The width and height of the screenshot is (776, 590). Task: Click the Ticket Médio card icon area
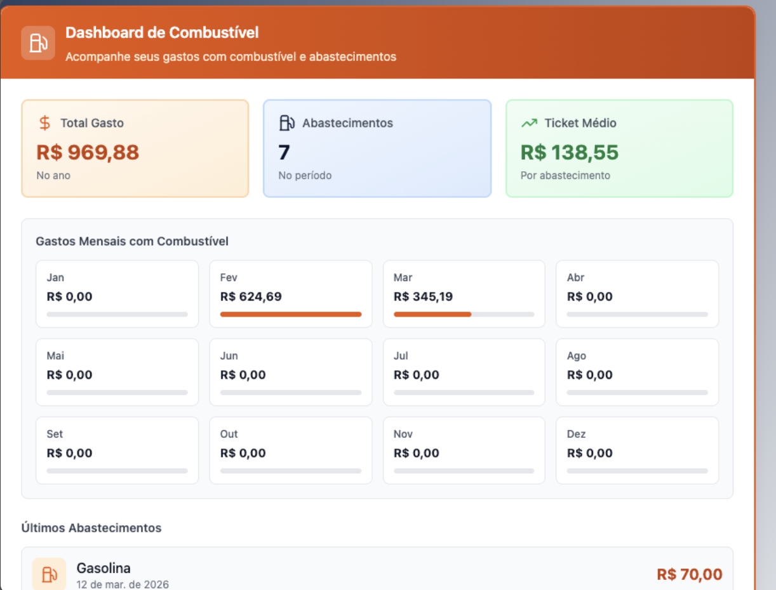619,148
